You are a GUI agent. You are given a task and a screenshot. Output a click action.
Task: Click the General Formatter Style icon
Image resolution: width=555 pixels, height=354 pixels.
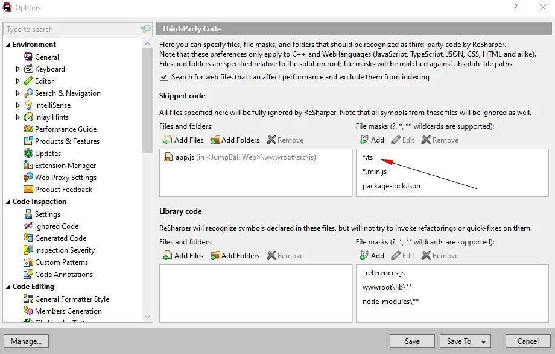28,299
